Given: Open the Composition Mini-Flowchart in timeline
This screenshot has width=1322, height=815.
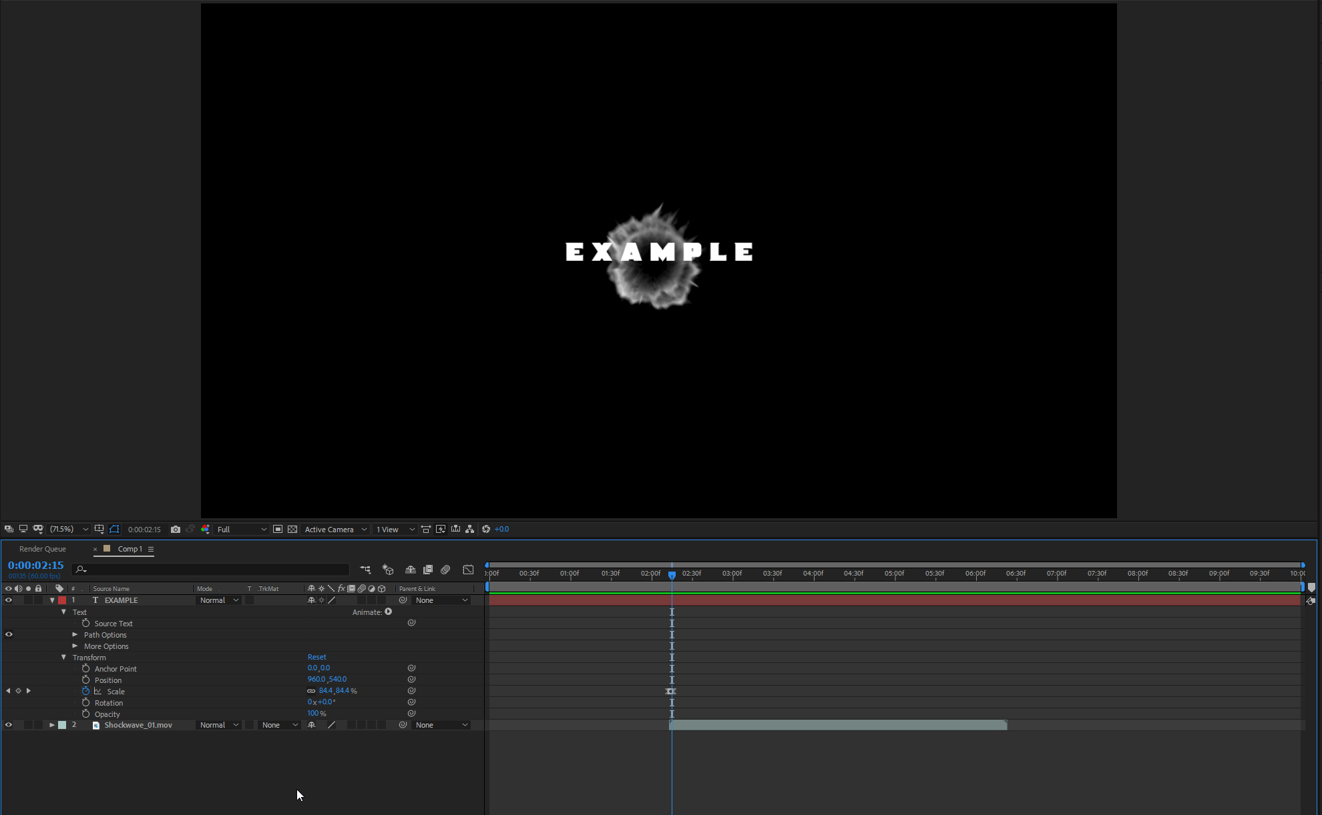Looking at the screenshot, I should (x=366, y=570).
